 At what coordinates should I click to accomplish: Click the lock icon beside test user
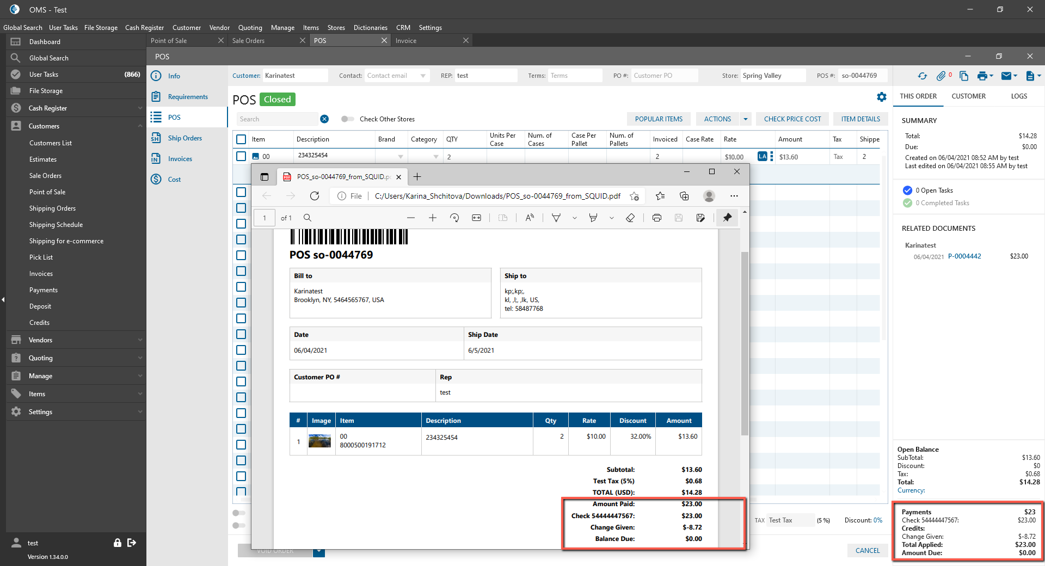point(117,543)
